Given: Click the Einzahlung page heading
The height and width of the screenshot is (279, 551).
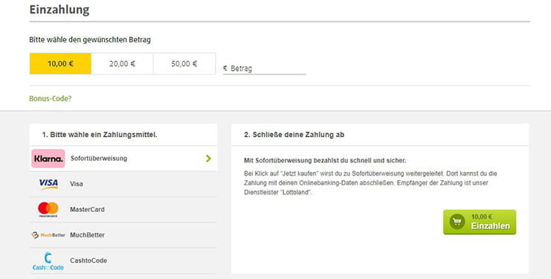Looking at the screenshot, I should [59, 10].
